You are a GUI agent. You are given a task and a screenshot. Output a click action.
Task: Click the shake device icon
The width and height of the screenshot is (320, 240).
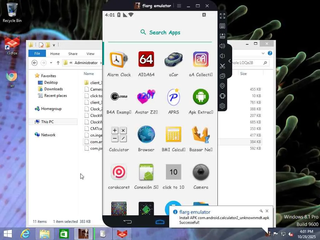222,96
